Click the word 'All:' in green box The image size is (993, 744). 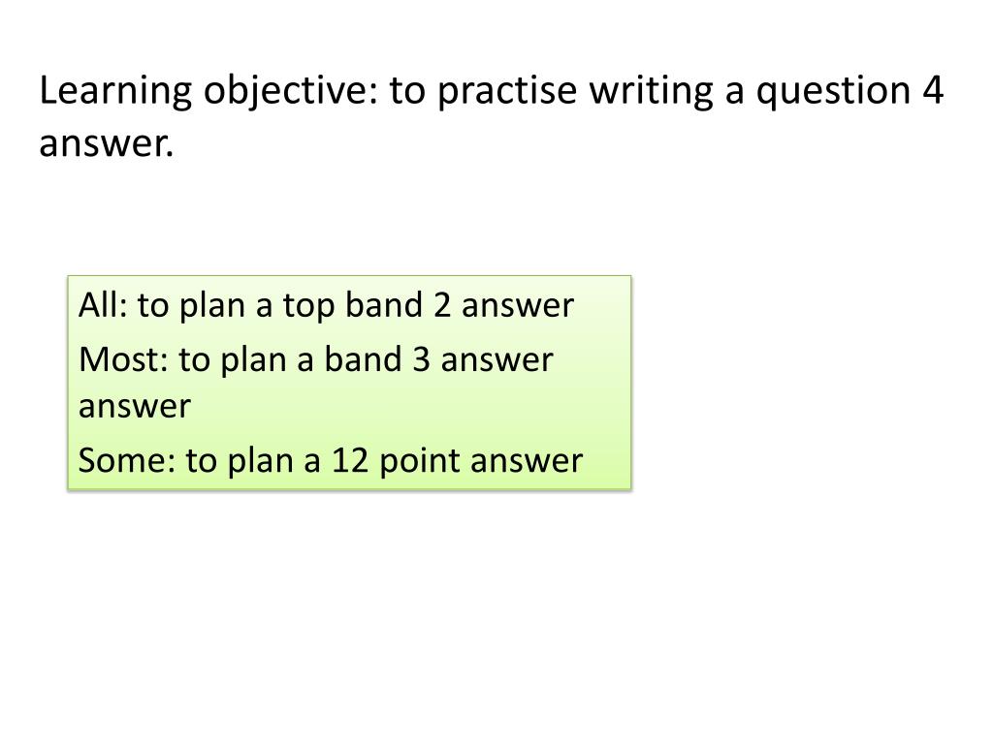[x=103, y=305]
